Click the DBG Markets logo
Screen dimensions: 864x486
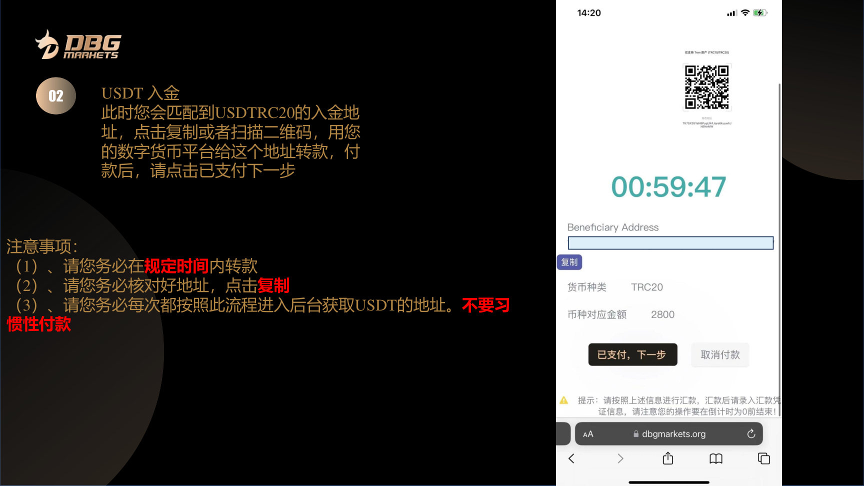78,45
